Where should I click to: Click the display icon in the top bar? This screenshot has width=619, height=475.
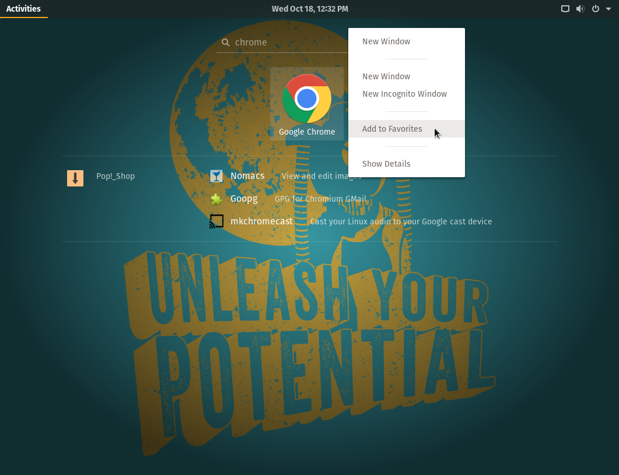565,9
